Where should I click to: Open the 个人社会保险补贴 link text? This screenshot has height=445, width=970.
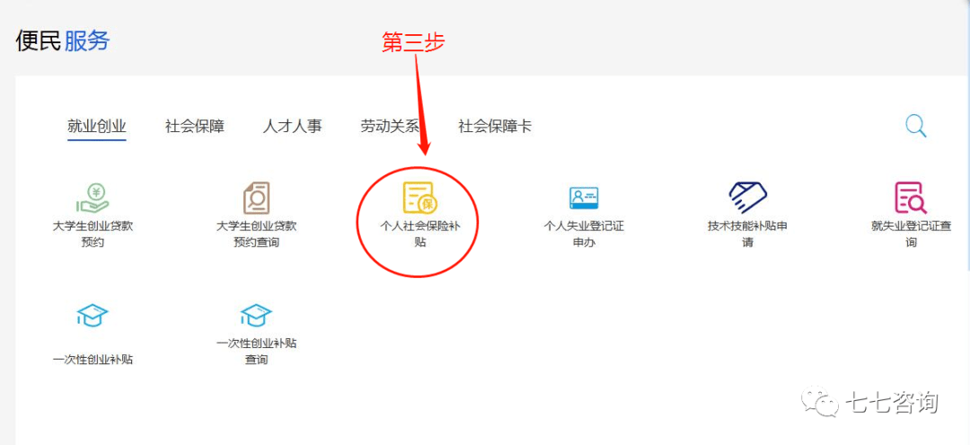(x=420, y=234)
